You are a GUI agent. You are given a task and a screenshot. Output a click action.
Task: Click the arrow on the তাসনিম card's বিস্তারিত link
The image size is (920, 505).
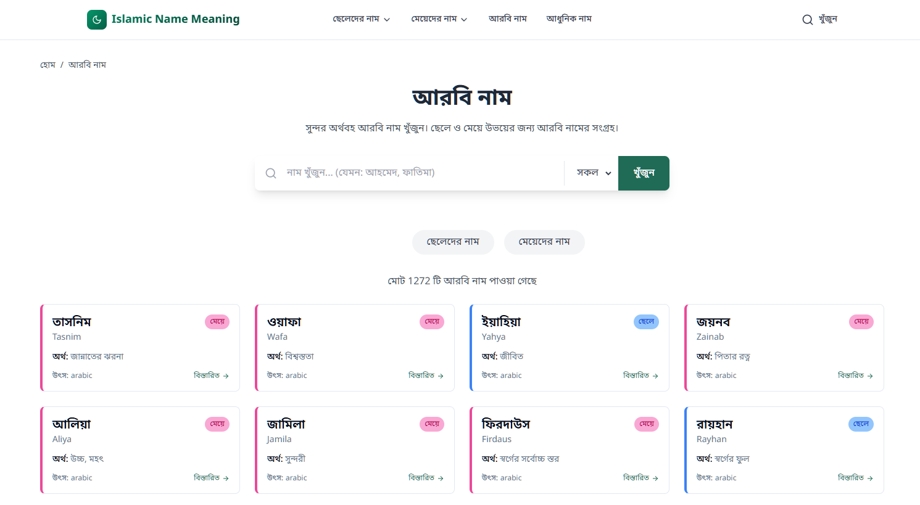point(226,376)
